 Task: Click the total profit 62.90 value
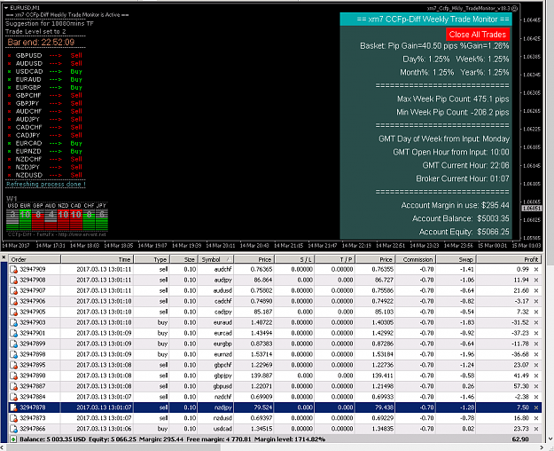[520, 439]
